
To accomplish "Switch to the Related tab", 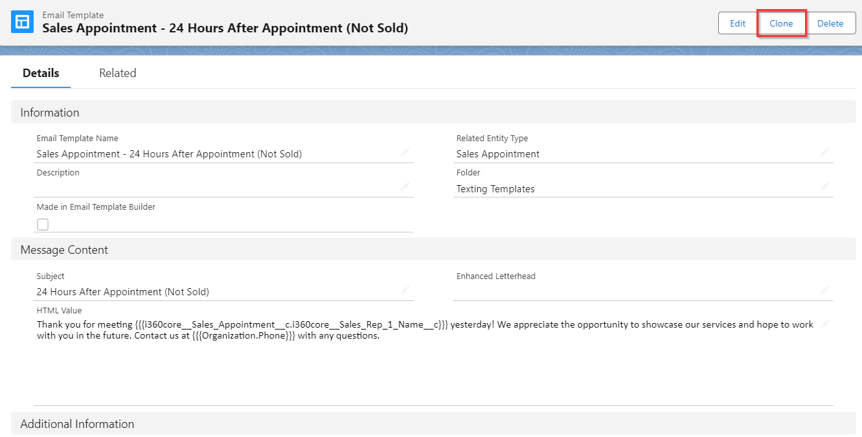I will [x=117, y=73].
